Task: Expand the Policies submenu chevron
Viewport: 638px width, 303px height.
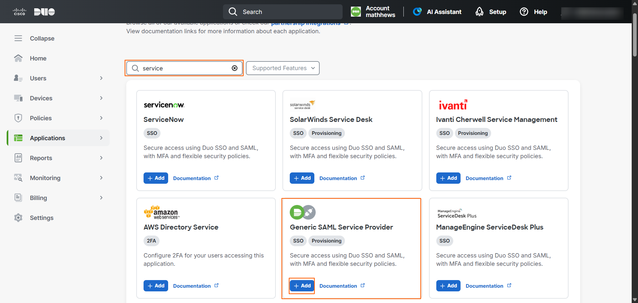Action: click(x=101, y=118)
